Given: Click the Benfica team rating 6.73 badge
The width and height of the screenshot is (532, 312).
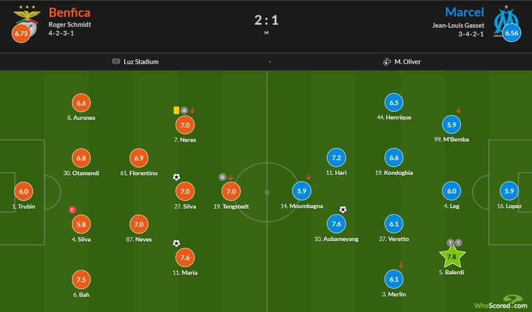Looking at the screenshot, I should [21, 34].
